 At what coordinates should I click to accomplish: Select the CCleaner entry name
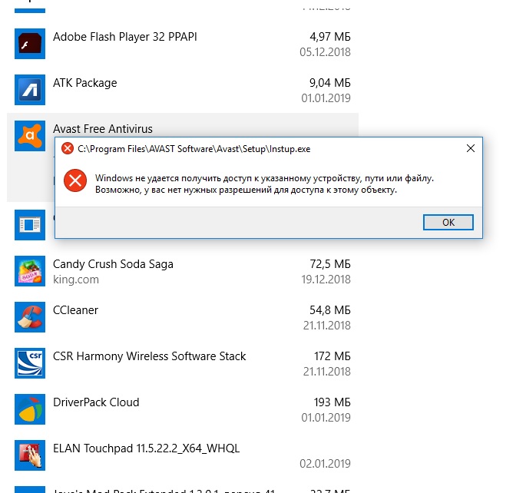click(x=75, y=310)
